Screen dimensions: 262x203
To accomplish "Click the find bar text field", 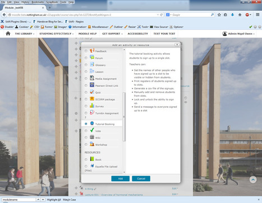I will point(19,200).
